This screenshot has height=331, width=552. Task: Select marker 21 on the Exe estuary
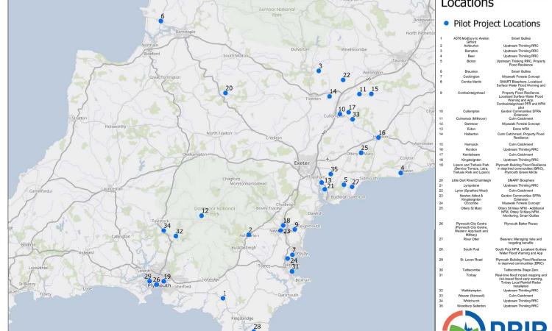point(325,189)
